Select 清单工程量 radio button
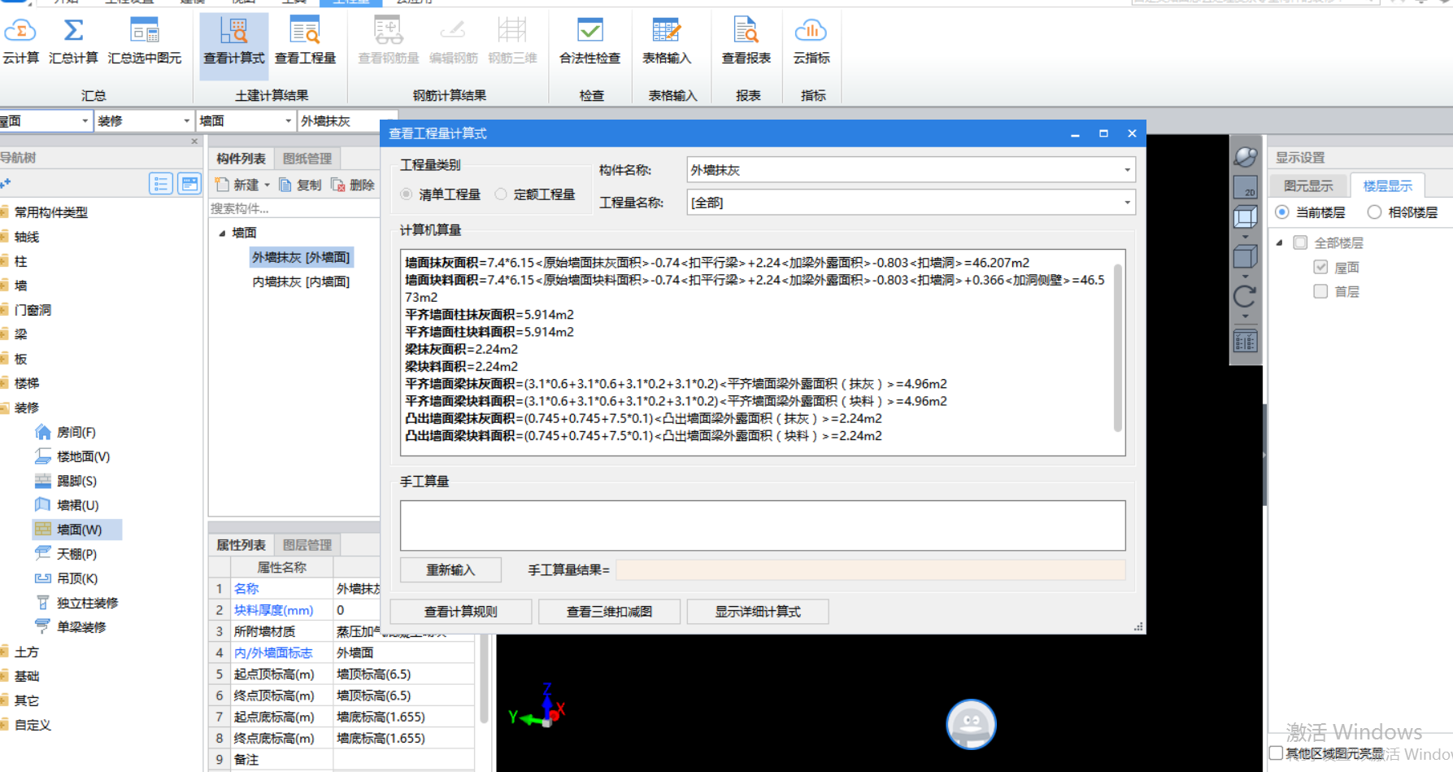 [x=407, y=194]
